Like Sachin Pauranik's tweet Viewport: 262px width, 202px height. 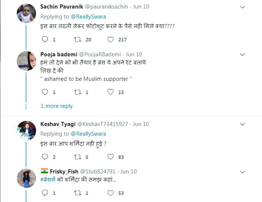tap(111, 40)
